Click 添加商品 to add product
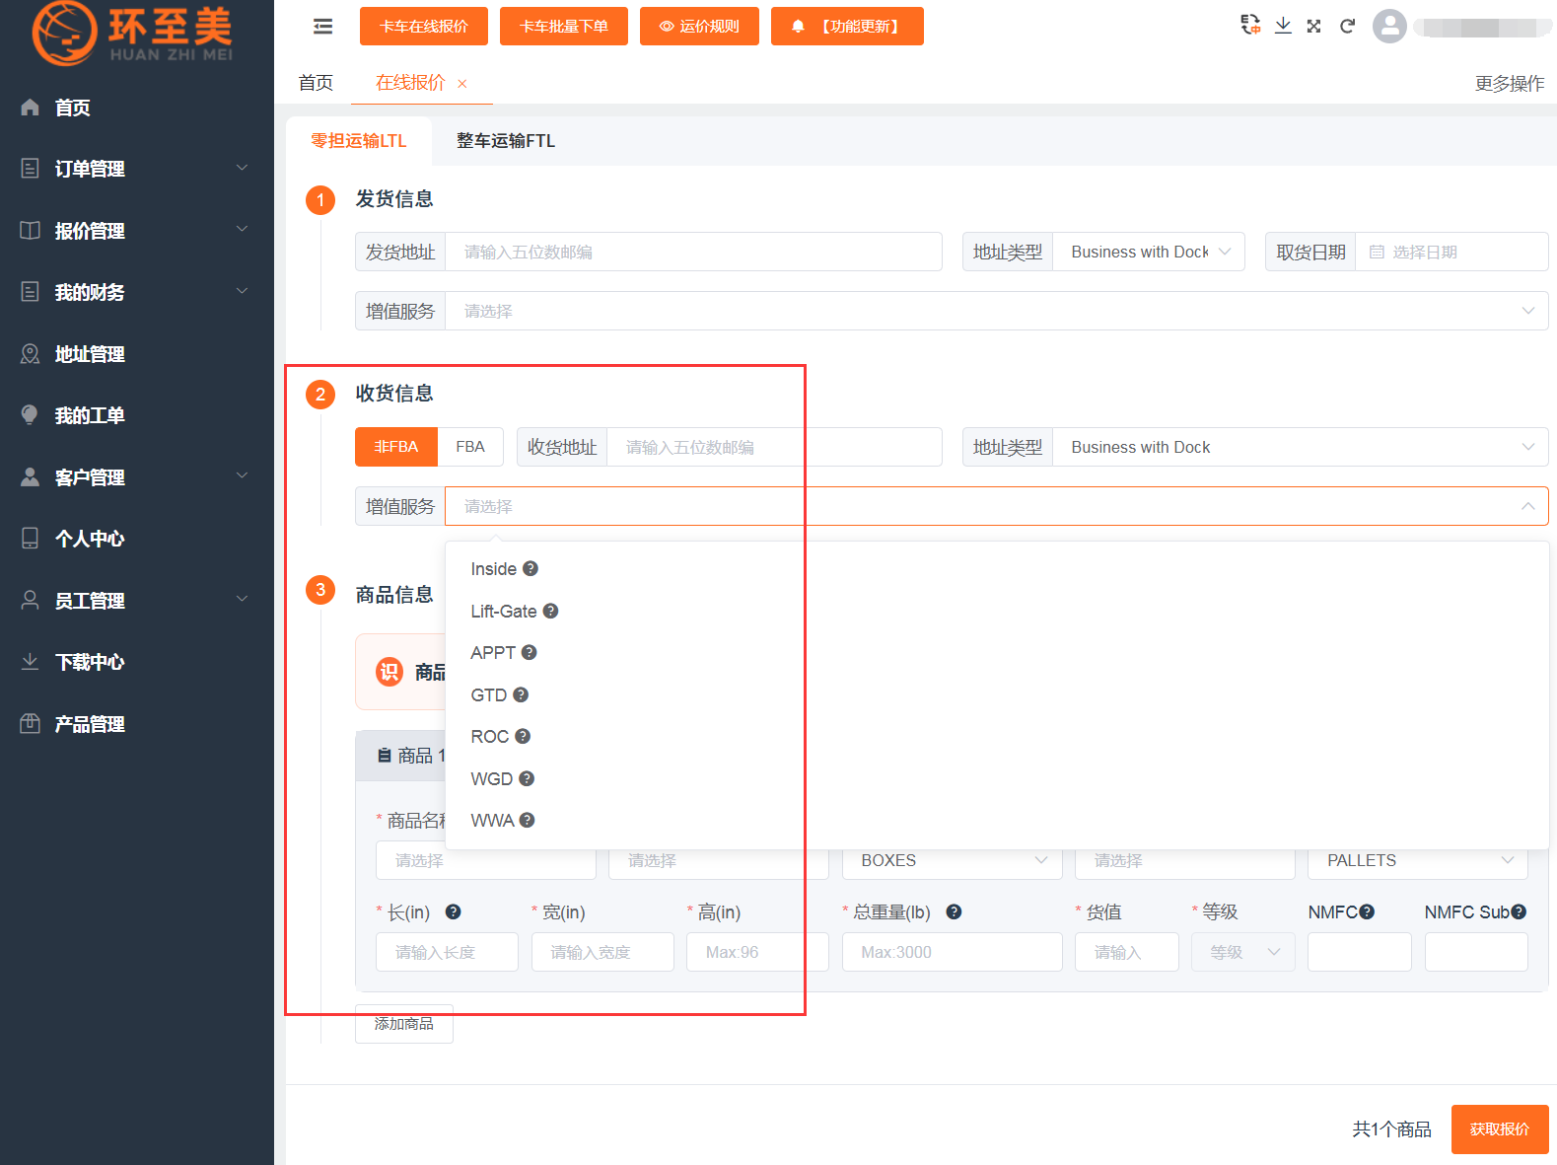 pos(404,1024)
